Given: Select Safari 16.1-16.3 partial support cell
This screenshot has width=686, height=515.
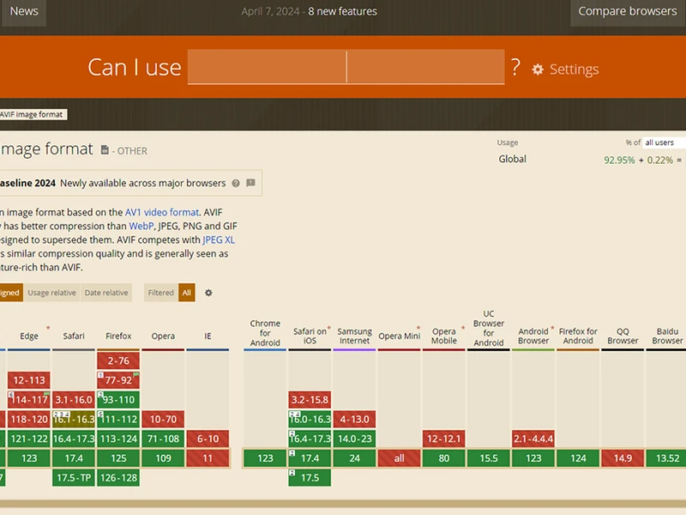Looking at the screenshot, I should pyautogui.click(x=74, y=419).
